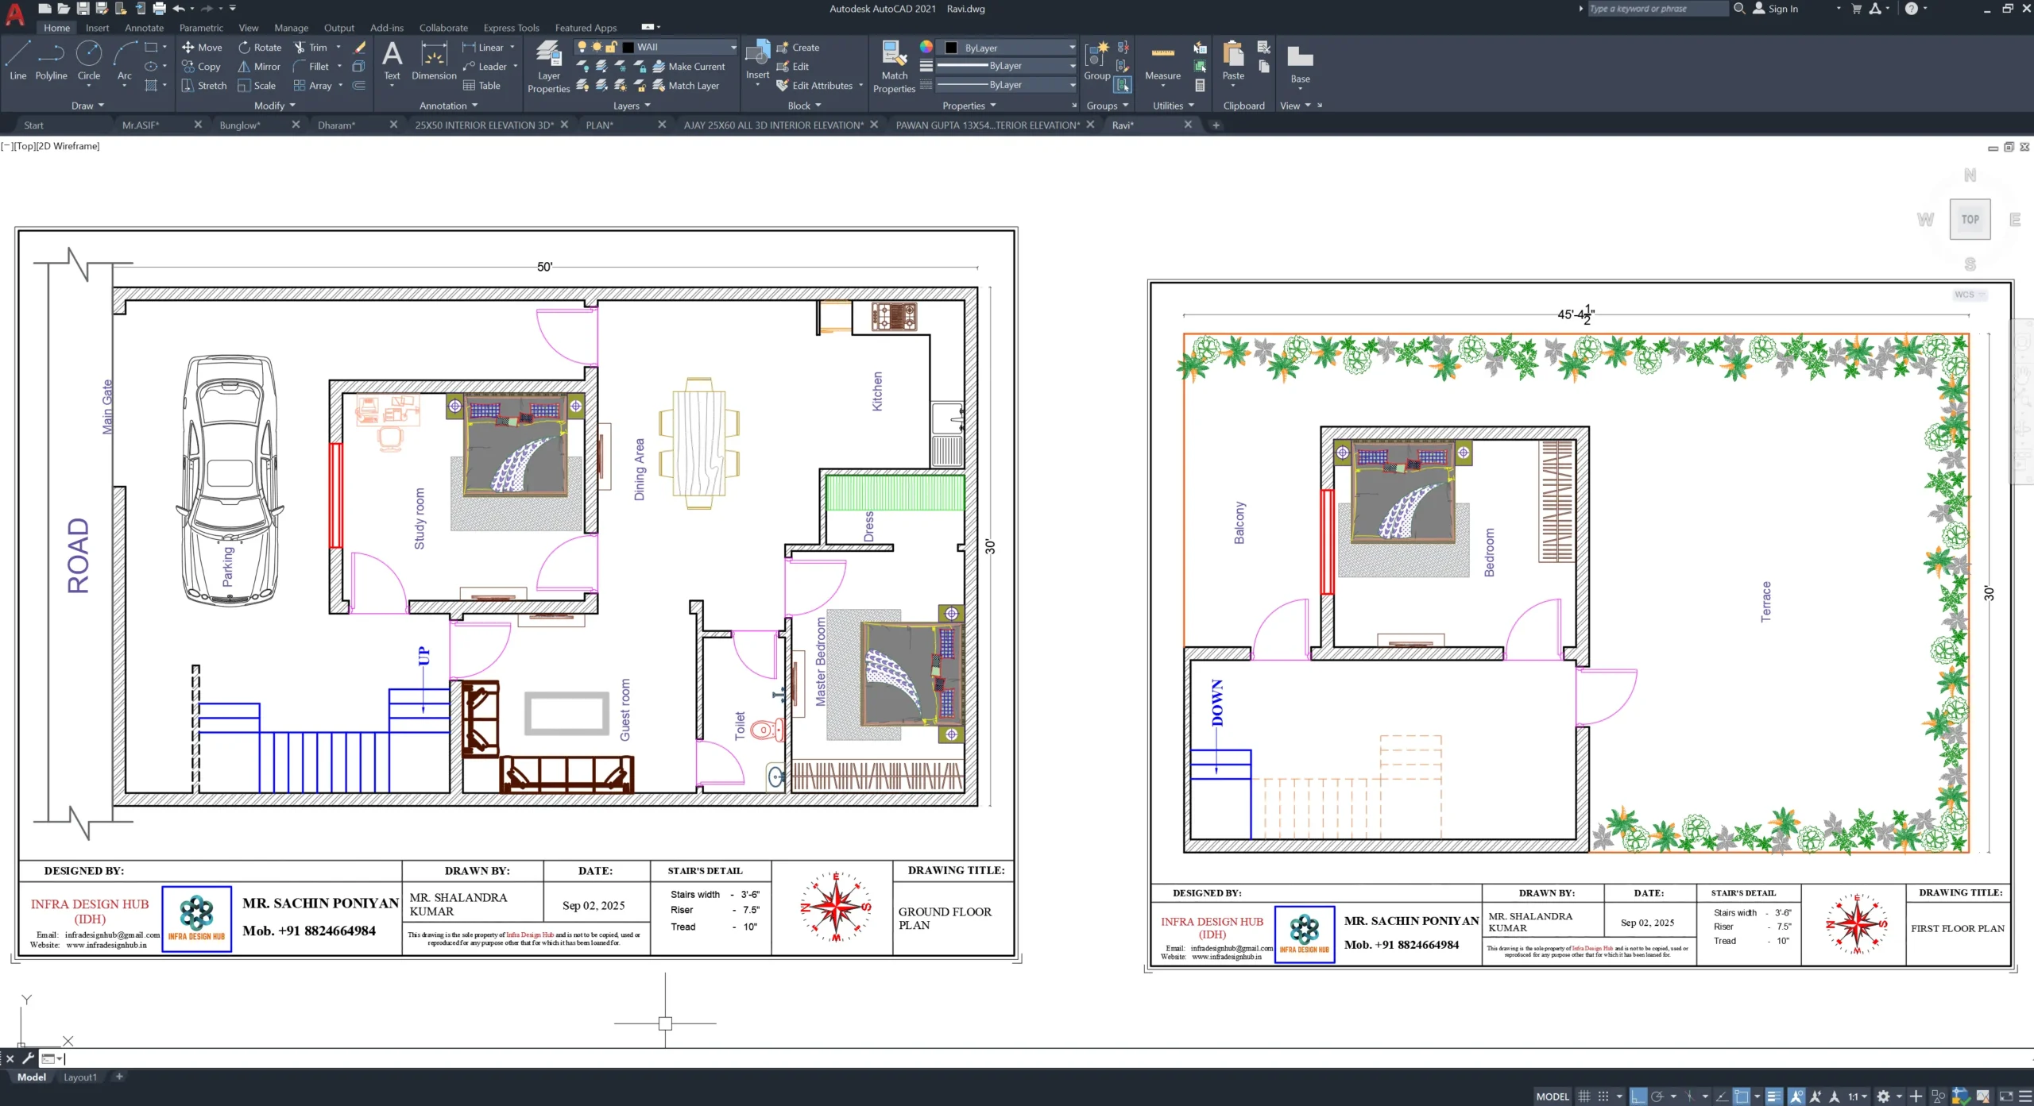2034x1106 pixels.
Task: Click the Move tool
Action: pyautogui.click(x=202, y=48)
